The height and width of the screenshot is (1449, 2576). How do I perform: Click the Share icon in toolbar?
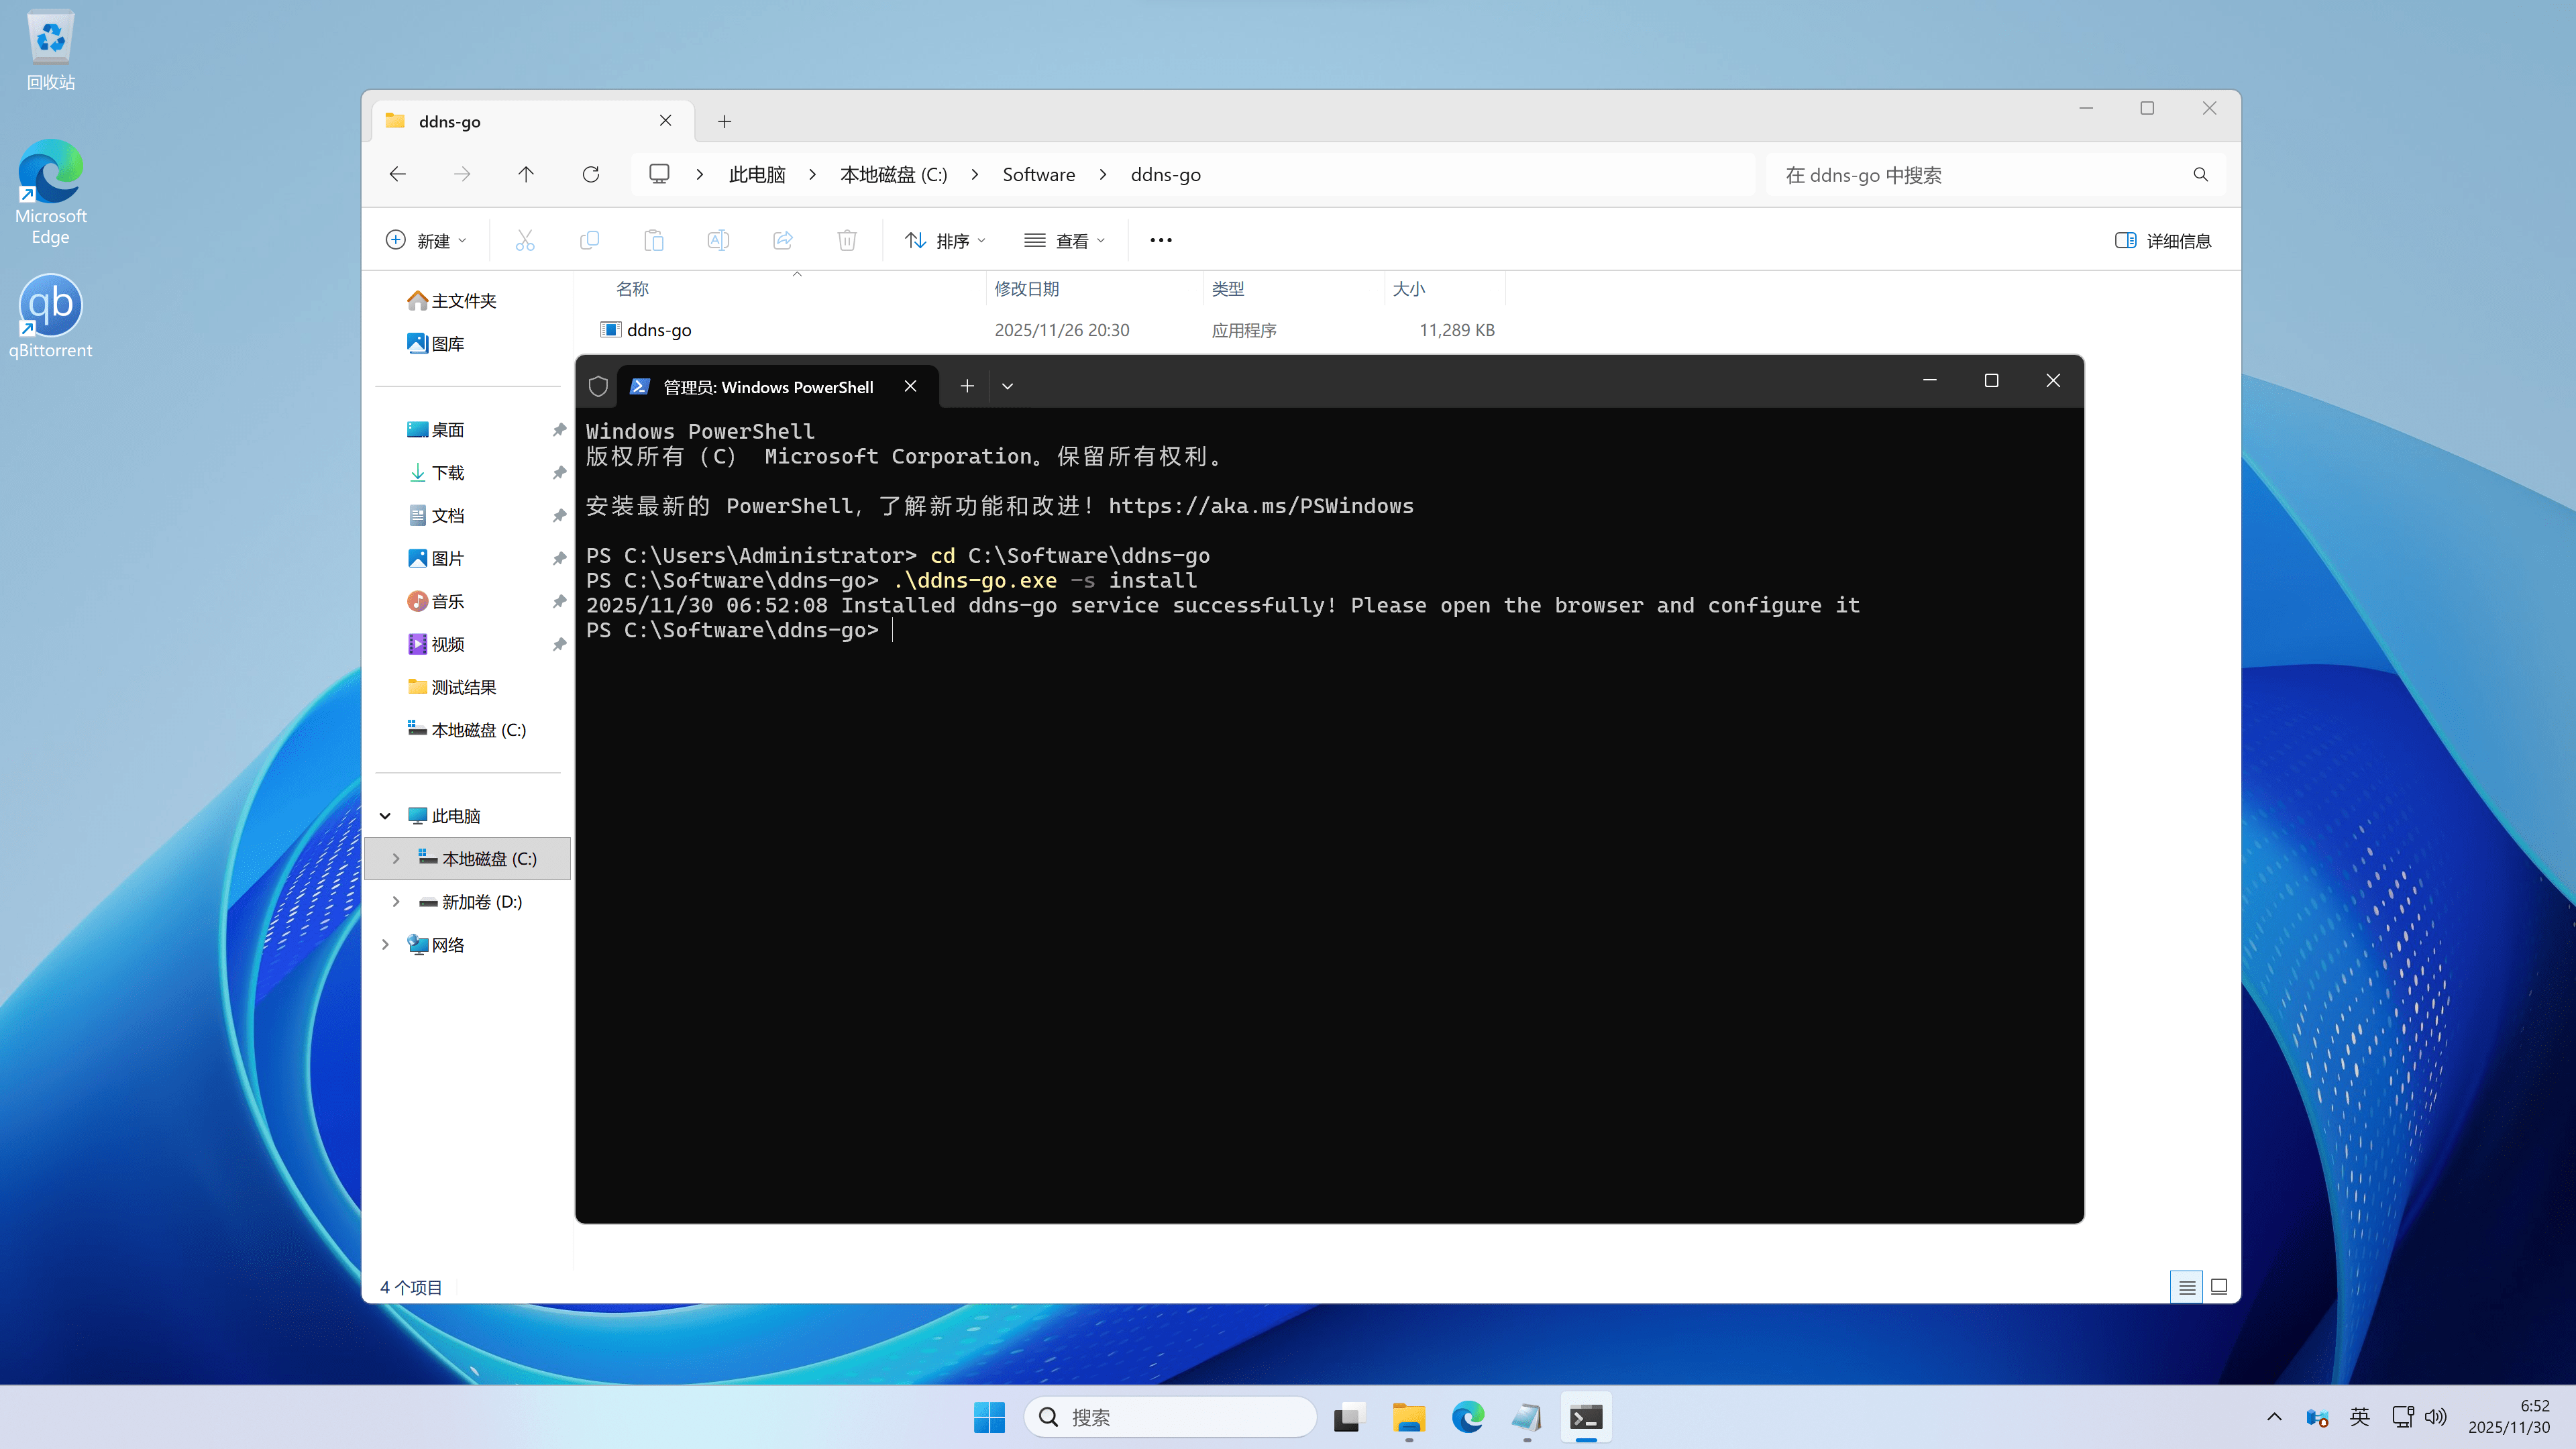pos(783,240)
